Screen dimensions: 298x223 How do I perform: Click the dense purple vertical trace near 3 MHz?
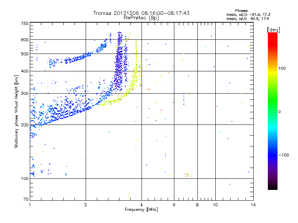click(119, 62)
